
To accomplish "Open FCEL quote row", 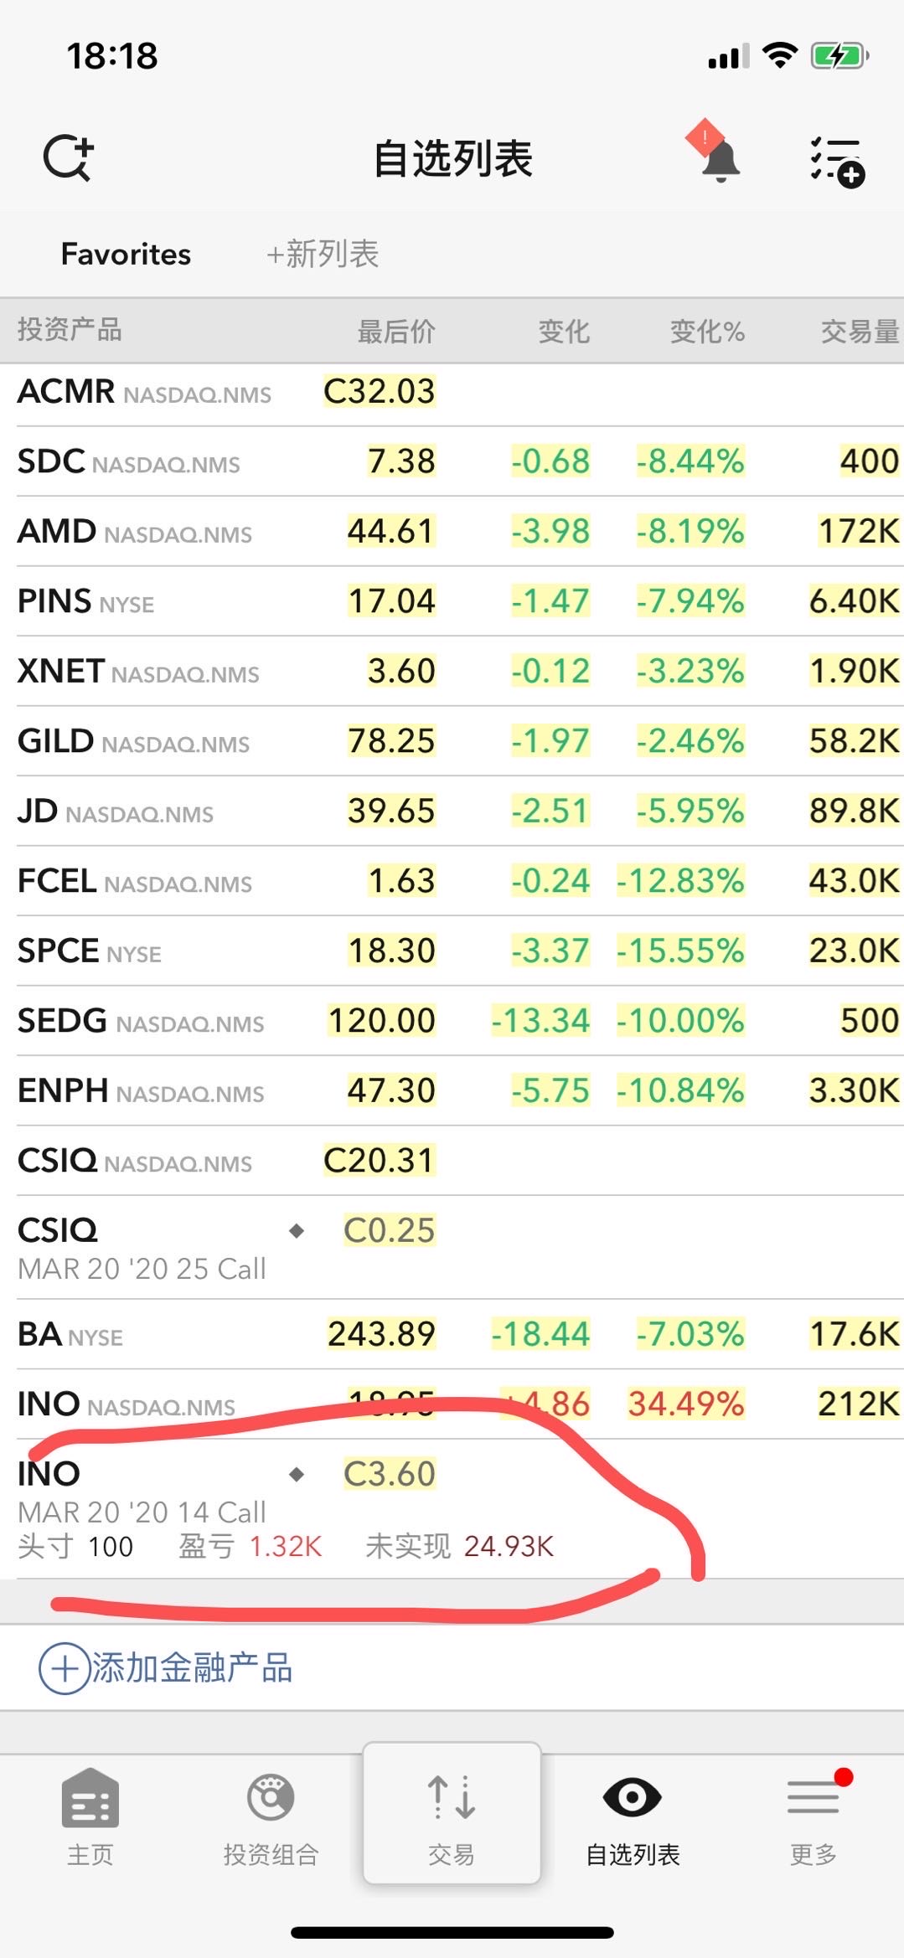I will 452,881.
